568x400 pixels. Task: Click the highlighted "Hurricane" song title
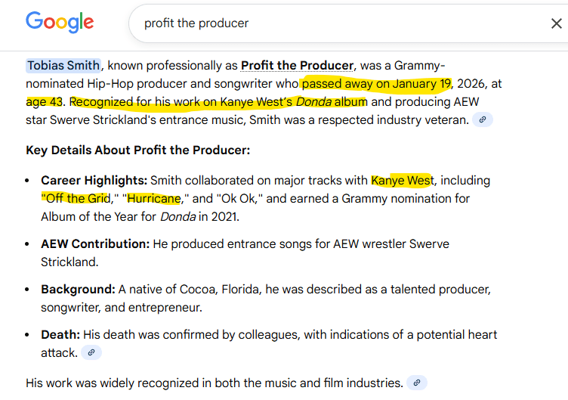pos(153,198)
